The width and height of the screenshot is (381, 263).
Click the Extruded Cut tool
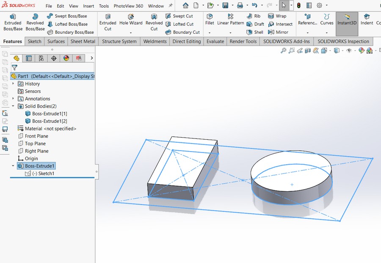point(108,22)
